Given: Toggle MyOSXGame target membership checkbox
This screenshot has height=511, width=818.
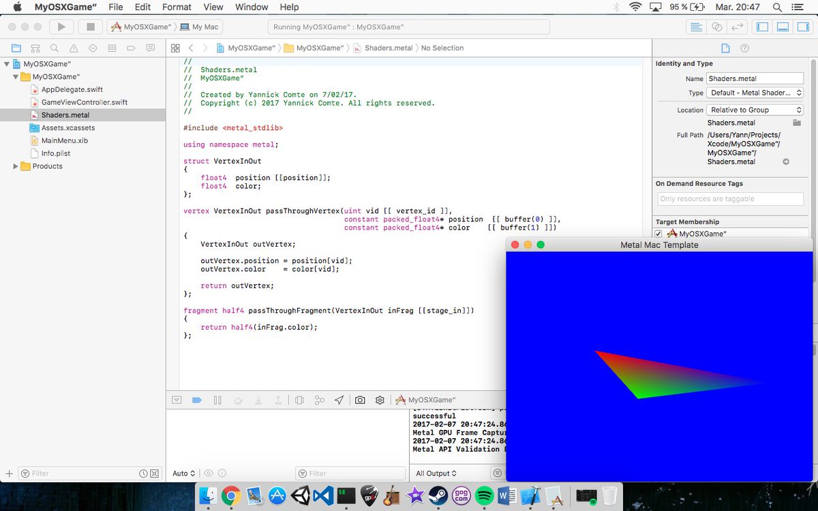Looking at the screenshot, I should coord(658,234).
